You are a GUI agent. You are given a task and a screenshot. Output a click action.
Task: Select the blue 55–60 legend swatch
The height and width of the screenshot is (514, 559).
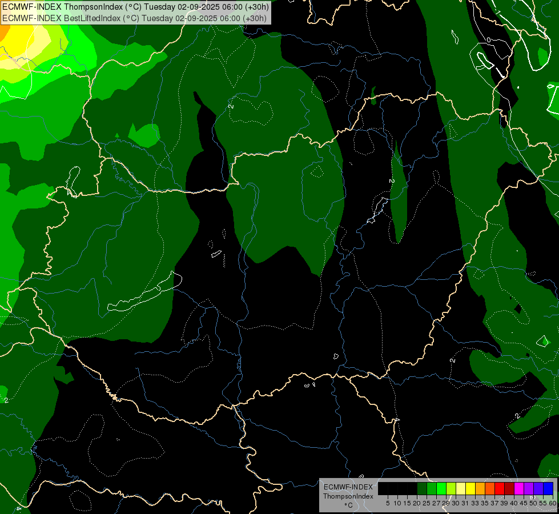[548, 488]
